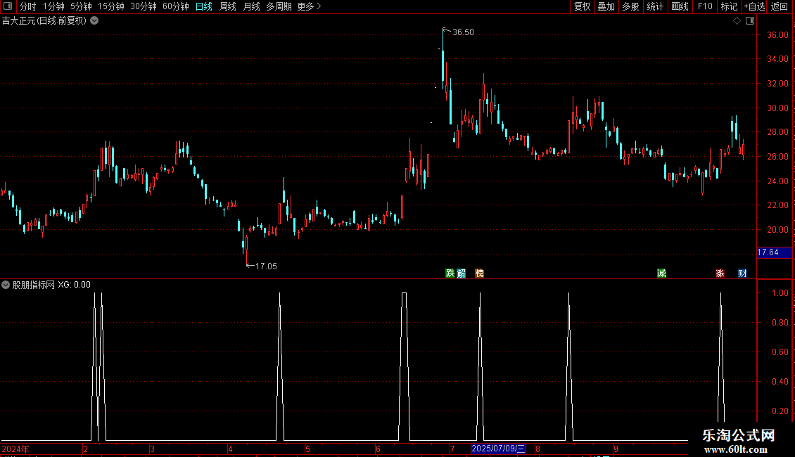Toggle the right sidebar panel icon
Image resolution: width=795 pixels, height=457 pixels.
click(x=750, y=21)
